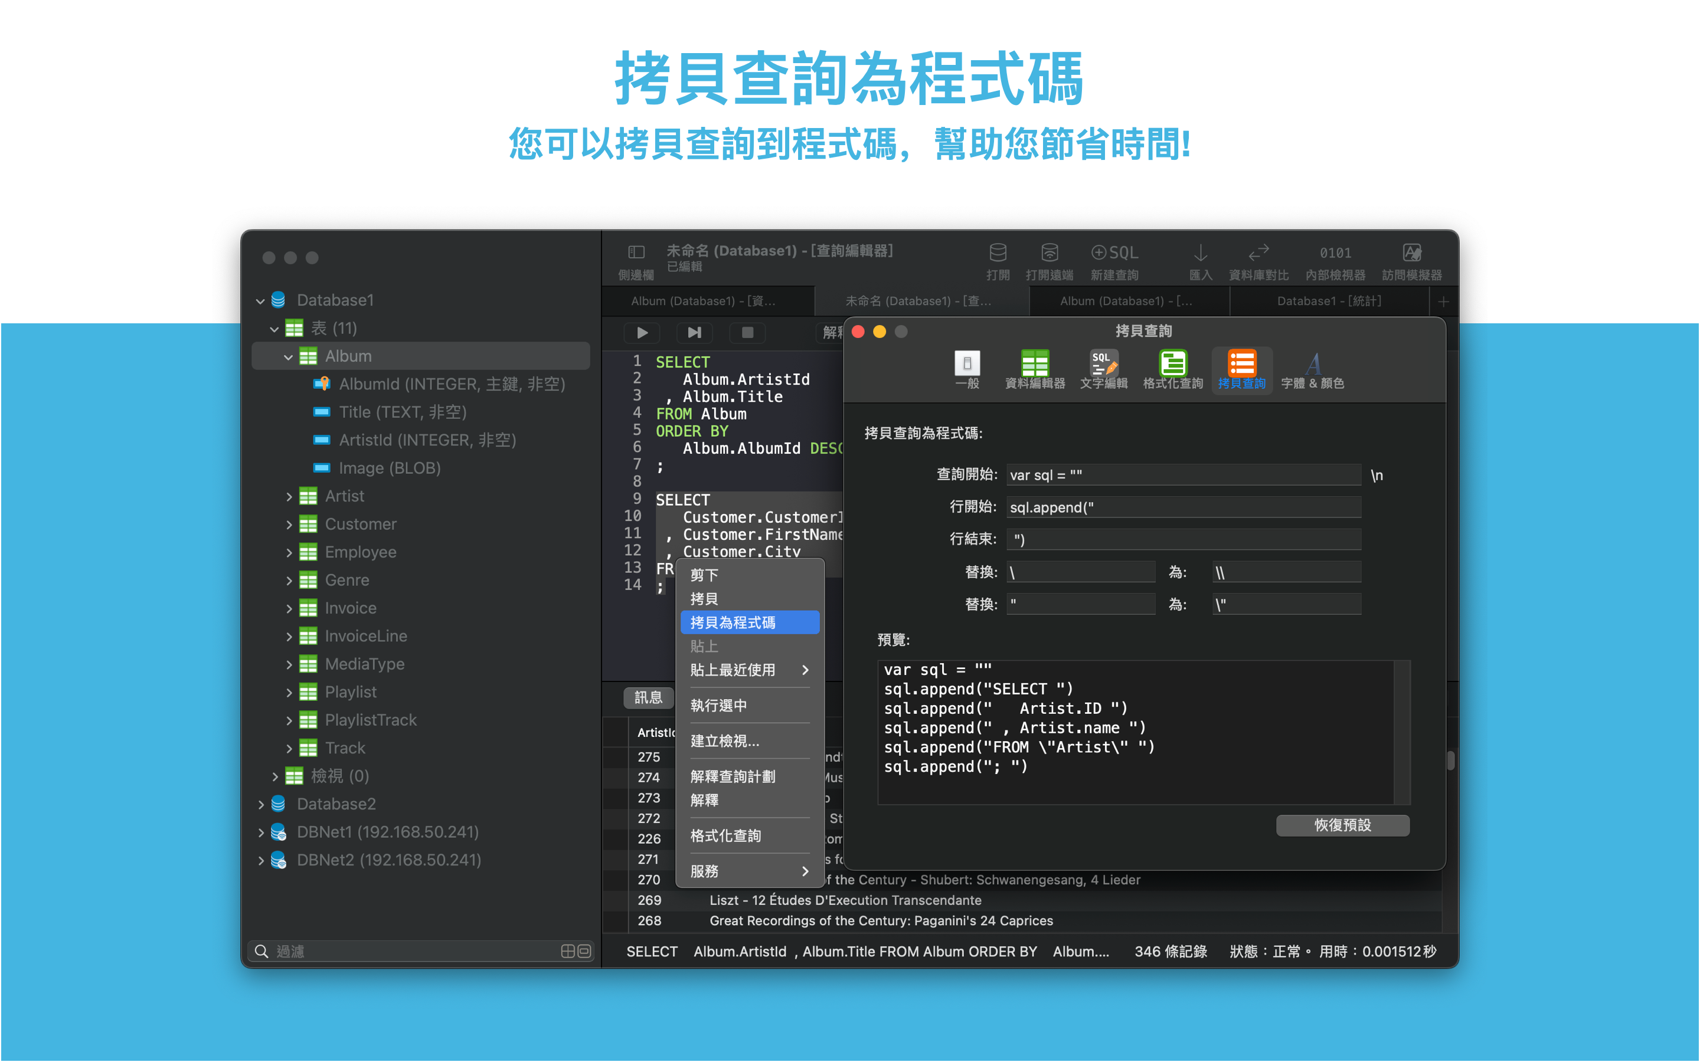Click the Import arrow icon
Viewport: 1700px width, 1062px height.
click(1201, 253)
